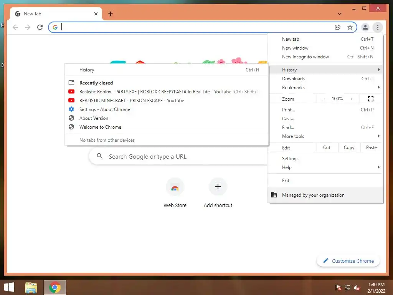Image resolution: width=393 pixels, height=295 pixels.
Task: Select New tab menu entry
Action: (x=325, y=39)
